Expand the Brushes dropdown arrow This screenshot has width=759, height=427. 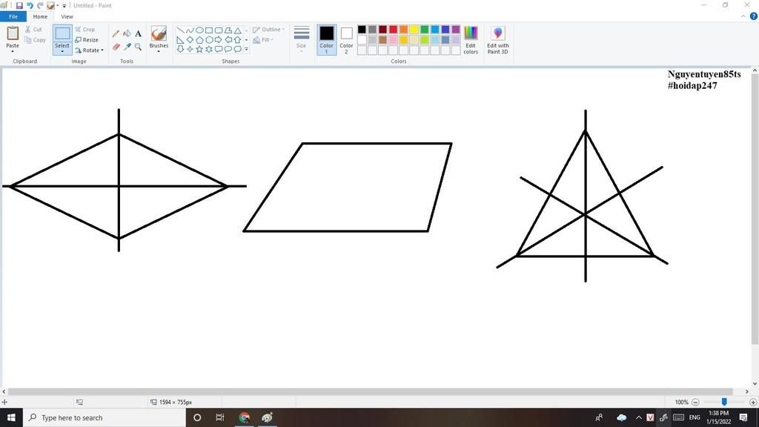(x=159, y=51)
